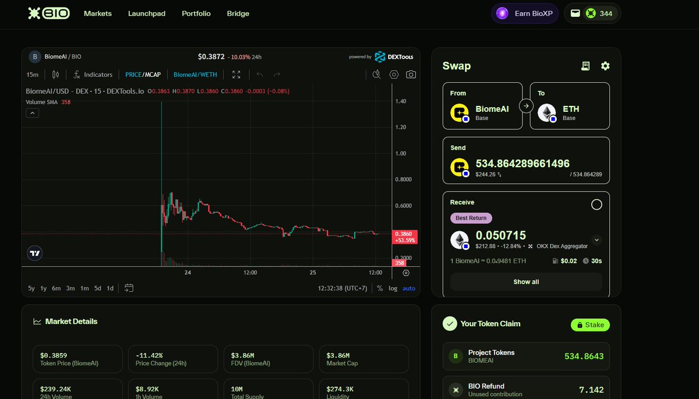Select the 5d time range

click(98, 288)
